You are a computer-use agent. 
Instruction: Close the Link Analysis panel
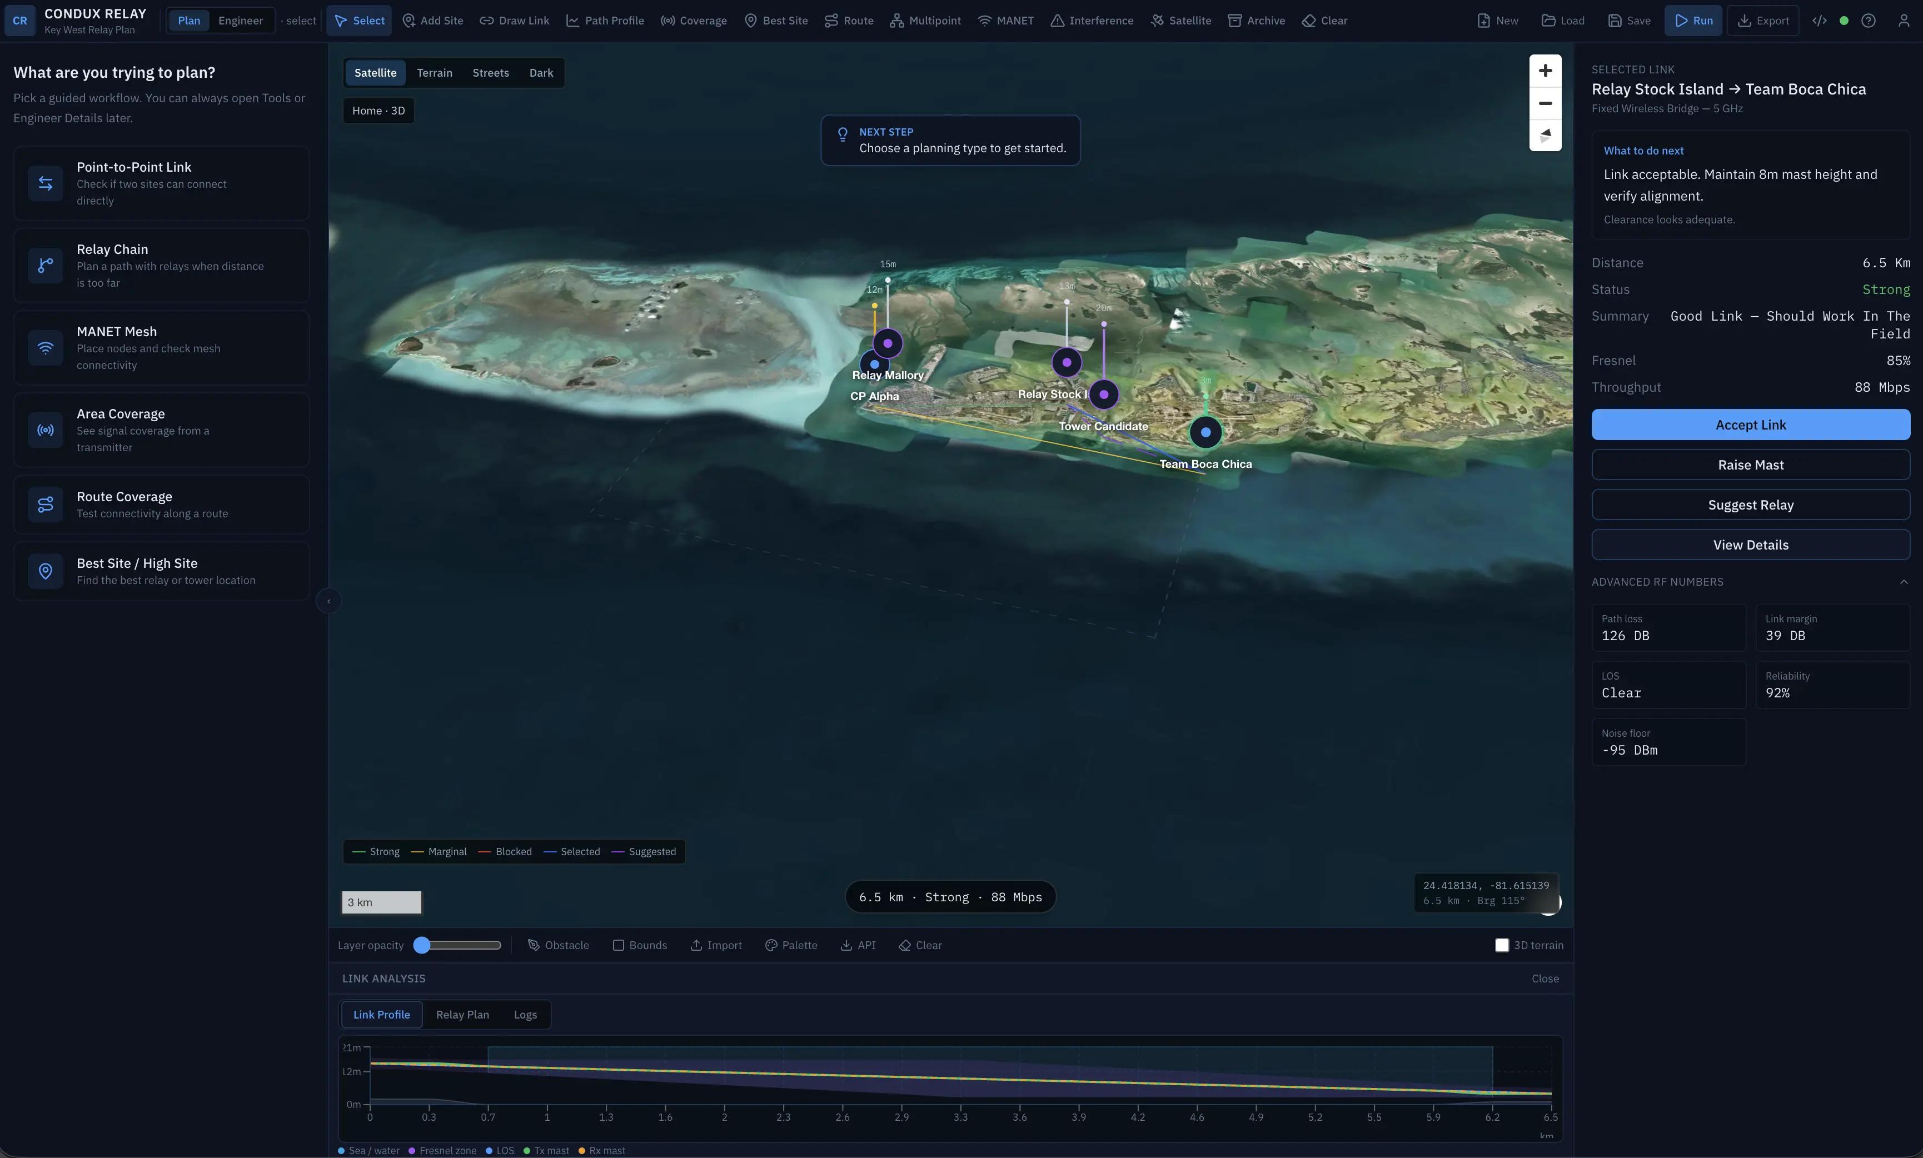click(1545, 979)
